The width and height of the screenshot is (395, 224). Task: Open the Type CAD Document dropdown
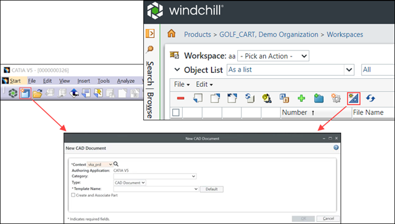[130, 183]
